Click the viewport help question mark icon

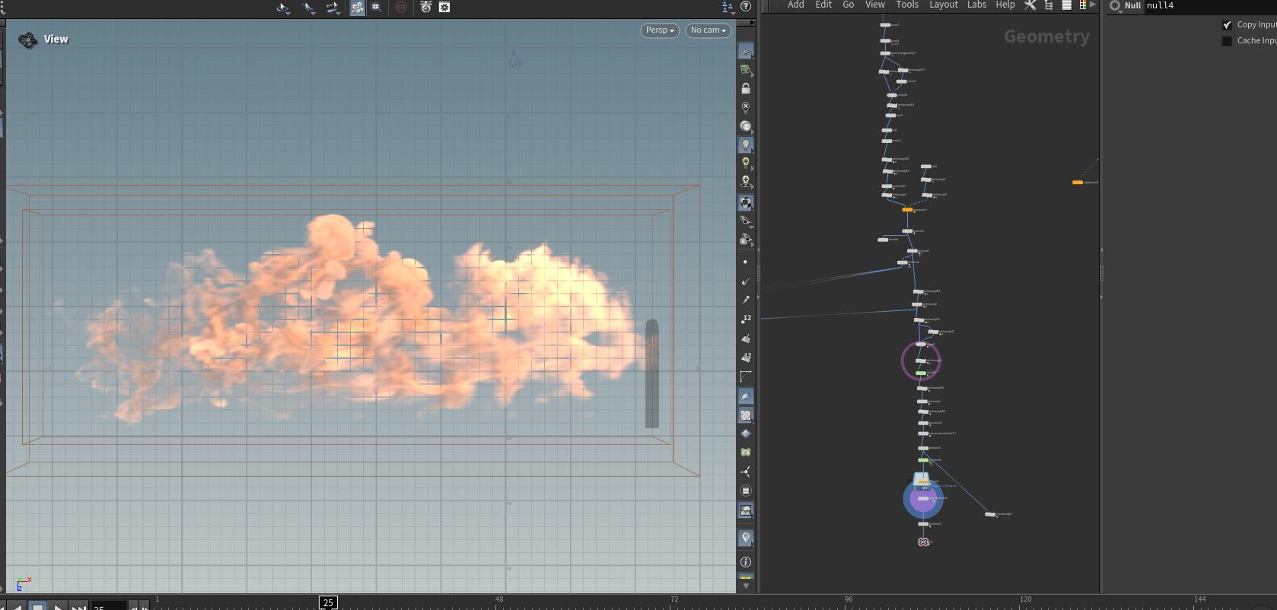tap(746, 6)
